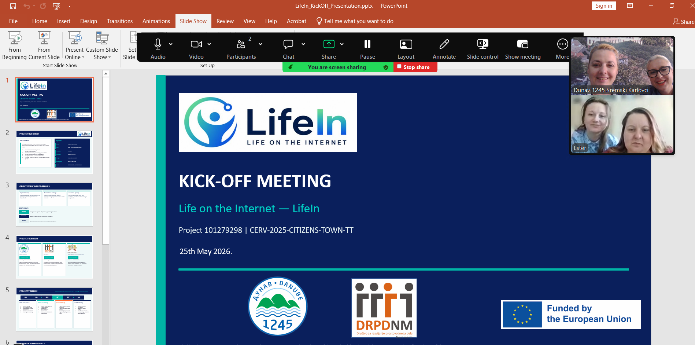Click the Undo arrow icon

[27, 6]
